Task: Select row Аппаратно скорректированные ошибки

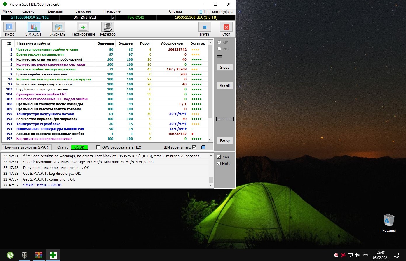Action: coord(105,134)
